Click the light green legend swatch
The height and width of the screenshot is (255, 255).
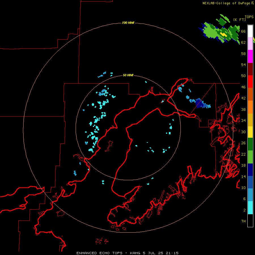[x=250, y=157]
